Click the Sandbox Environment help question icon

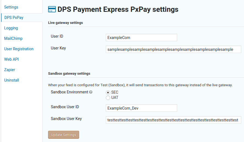[x=91, y=92]
